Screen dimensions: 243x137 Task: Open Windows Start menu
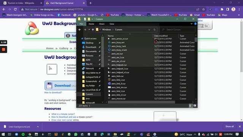(x=3, y=134)
